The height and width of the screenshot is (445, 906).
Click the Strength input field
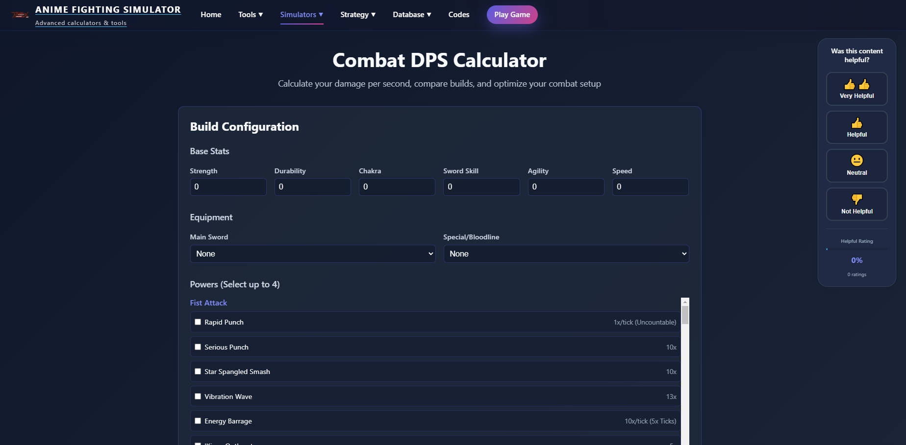click(228, 187)
